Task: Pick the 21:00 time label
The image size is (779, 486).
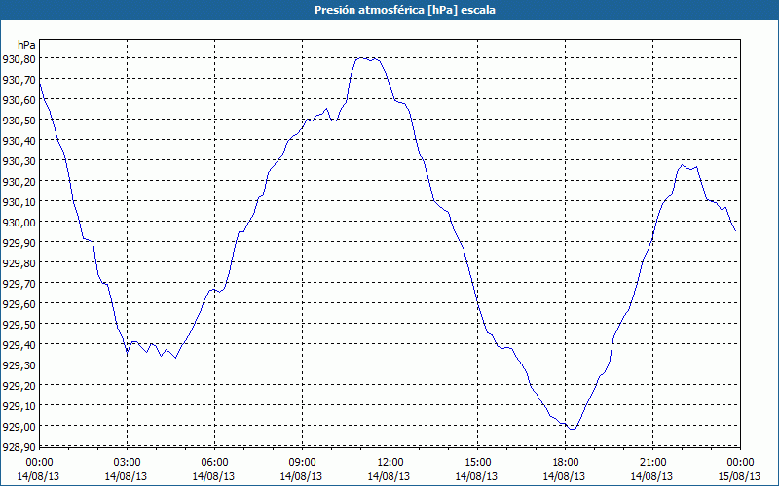Action: [x=652, y=463]
